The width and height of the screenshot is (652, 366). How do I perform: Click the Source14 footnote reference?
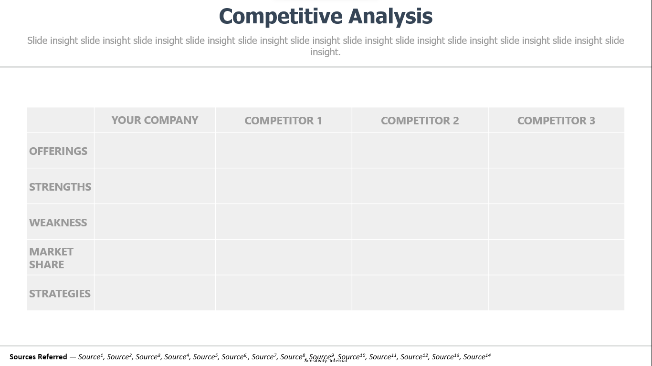click(477, 356)
